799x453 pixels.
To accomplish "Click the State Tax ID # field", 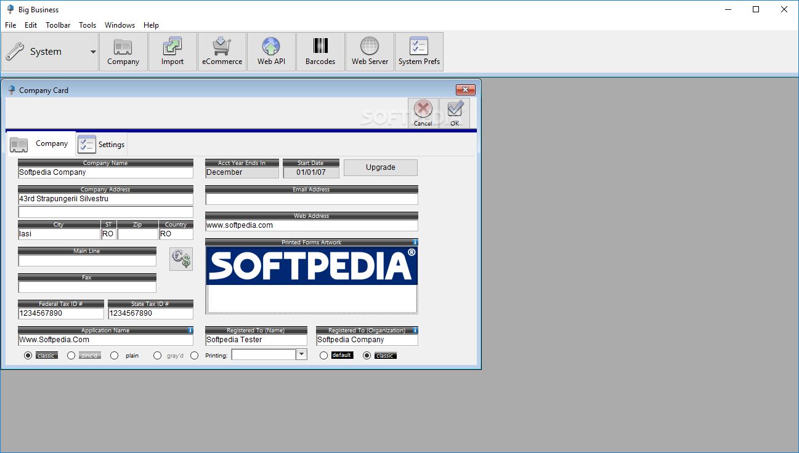I will [150, 313].
